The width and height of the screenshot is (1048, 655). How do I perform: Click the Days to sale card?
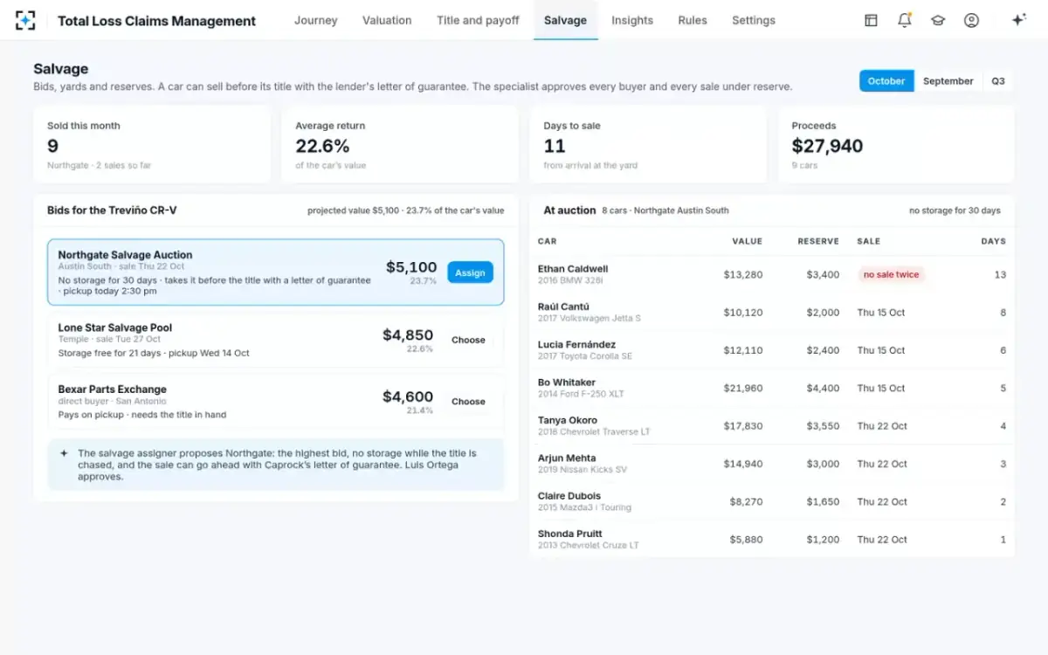pos(648,145)
